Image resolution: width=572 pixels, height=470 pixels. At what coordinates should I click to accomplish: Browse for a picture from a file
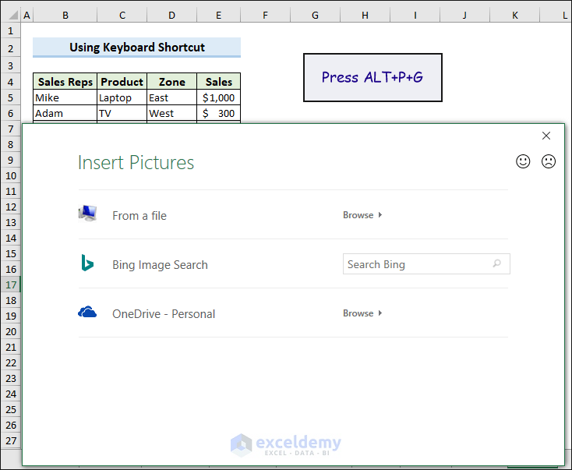(x=362, y=215)
